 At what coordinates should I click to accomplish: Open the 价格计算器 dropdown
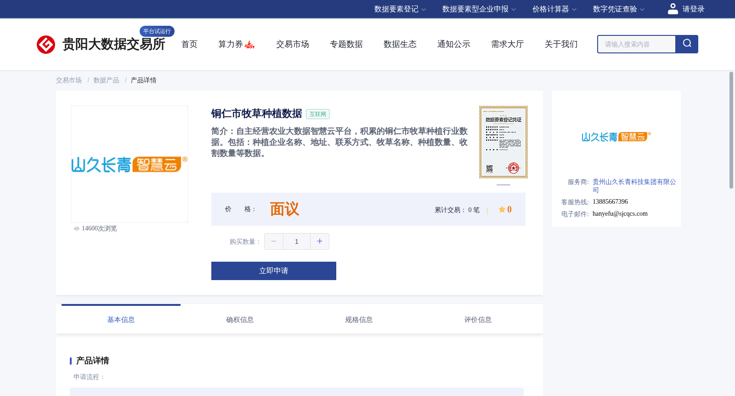[x=554, y=9]
